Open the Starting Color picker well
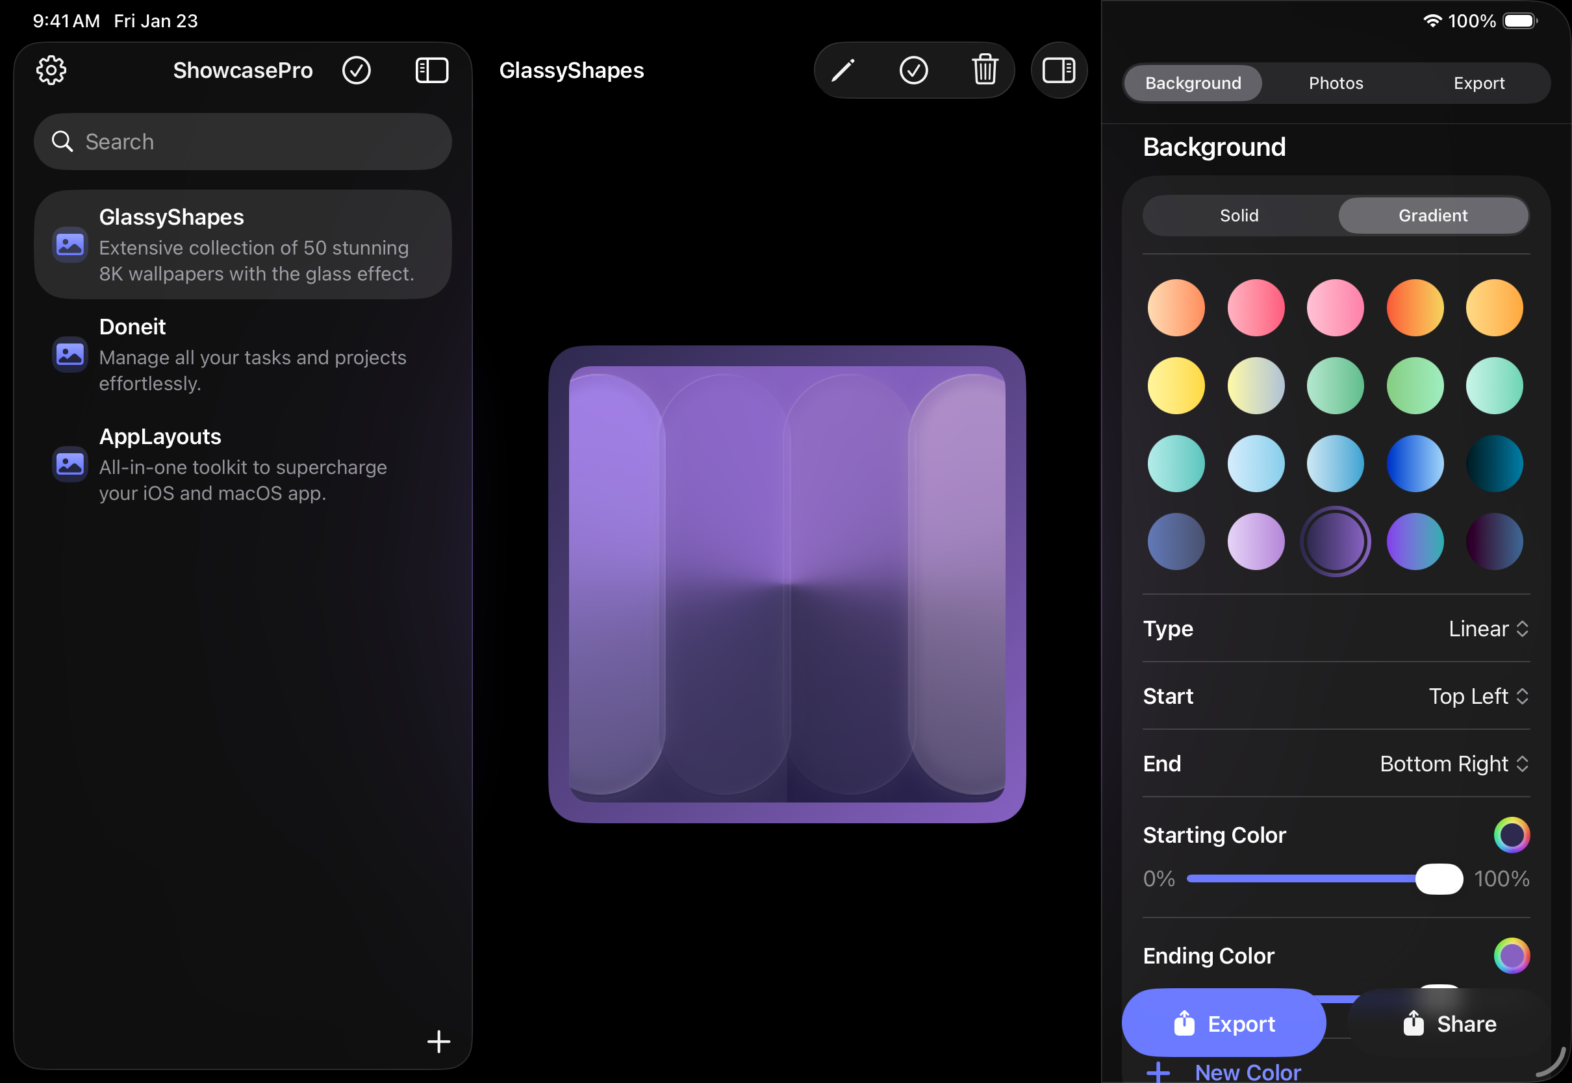The width and height of the screenshot is (1572, 1083). coord(1512,834)
